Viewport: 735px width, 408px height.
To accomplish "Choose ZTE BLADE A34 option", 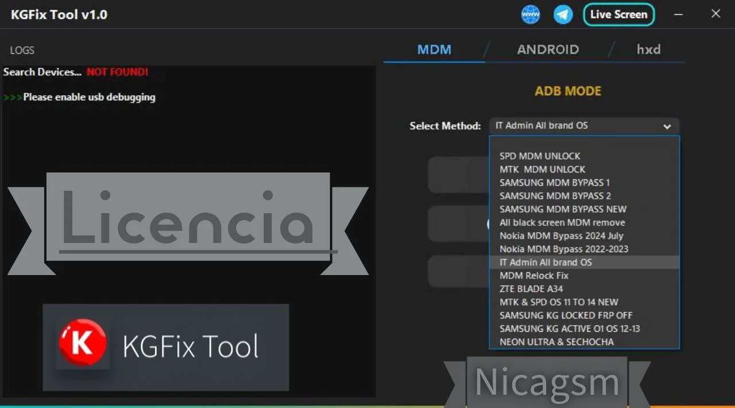I will pos(584,288).
